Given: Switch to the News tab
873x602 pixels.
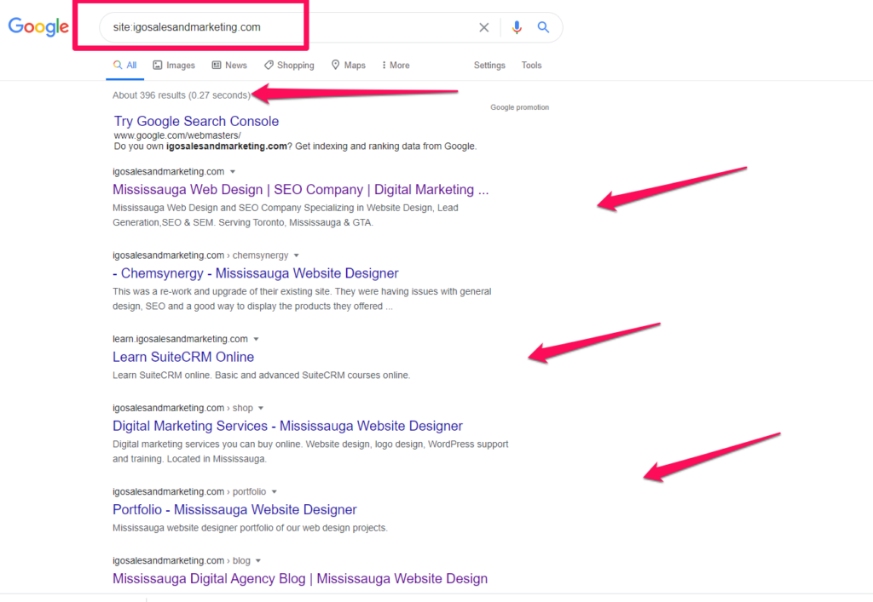Looking at the screenshot, I should [229, 65].
